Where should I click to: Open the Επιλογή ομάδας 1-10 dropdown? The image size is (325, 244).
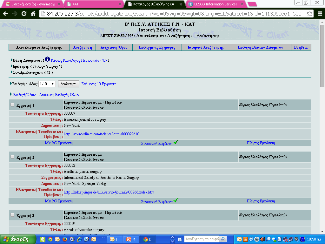tap(47, 84)
